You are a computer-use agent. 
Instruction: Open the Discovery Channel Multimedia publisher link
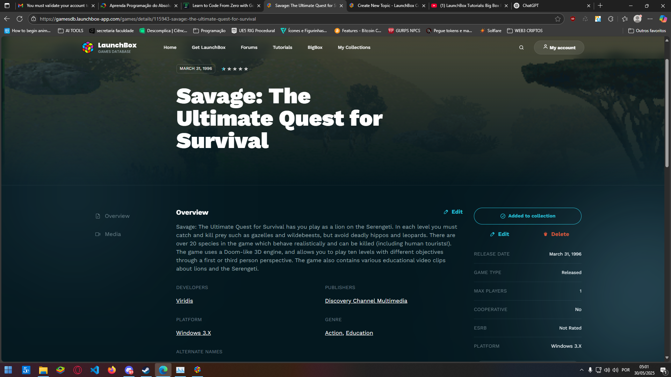pyautogui.click(x=366, y=301)
